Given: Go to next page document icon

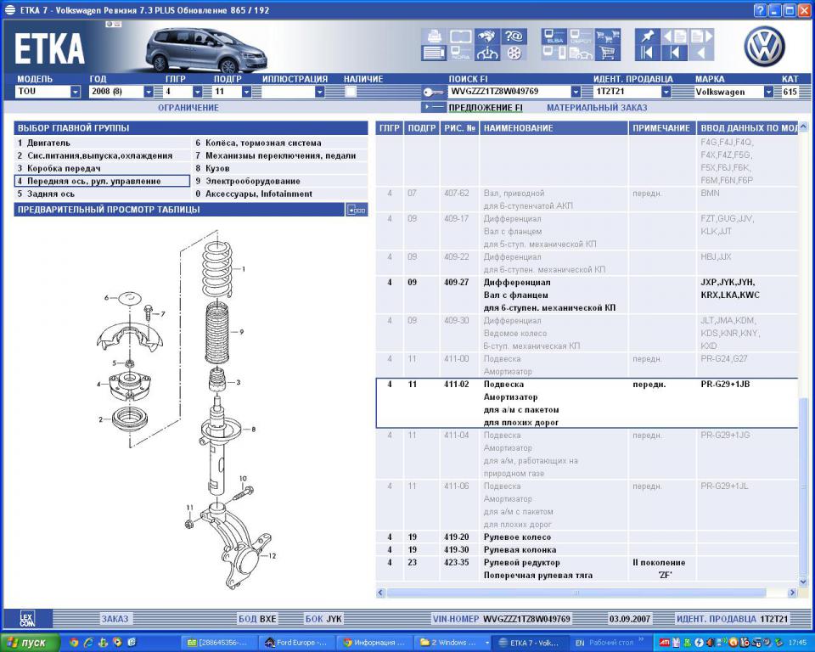Looking at the screenshot, I should 701,37.
